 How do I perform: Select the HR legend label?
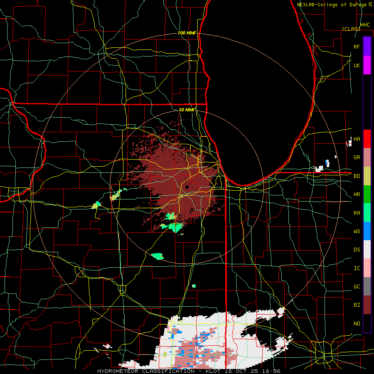pyautogui.click(x=357, y=194)
